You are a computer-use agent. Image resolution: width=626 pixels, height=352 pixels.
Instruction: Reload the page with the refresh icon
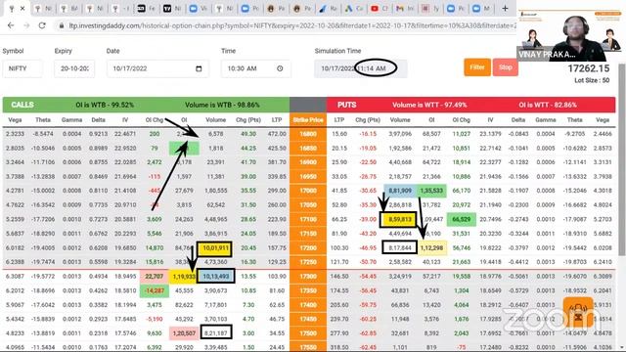[42, 25]
